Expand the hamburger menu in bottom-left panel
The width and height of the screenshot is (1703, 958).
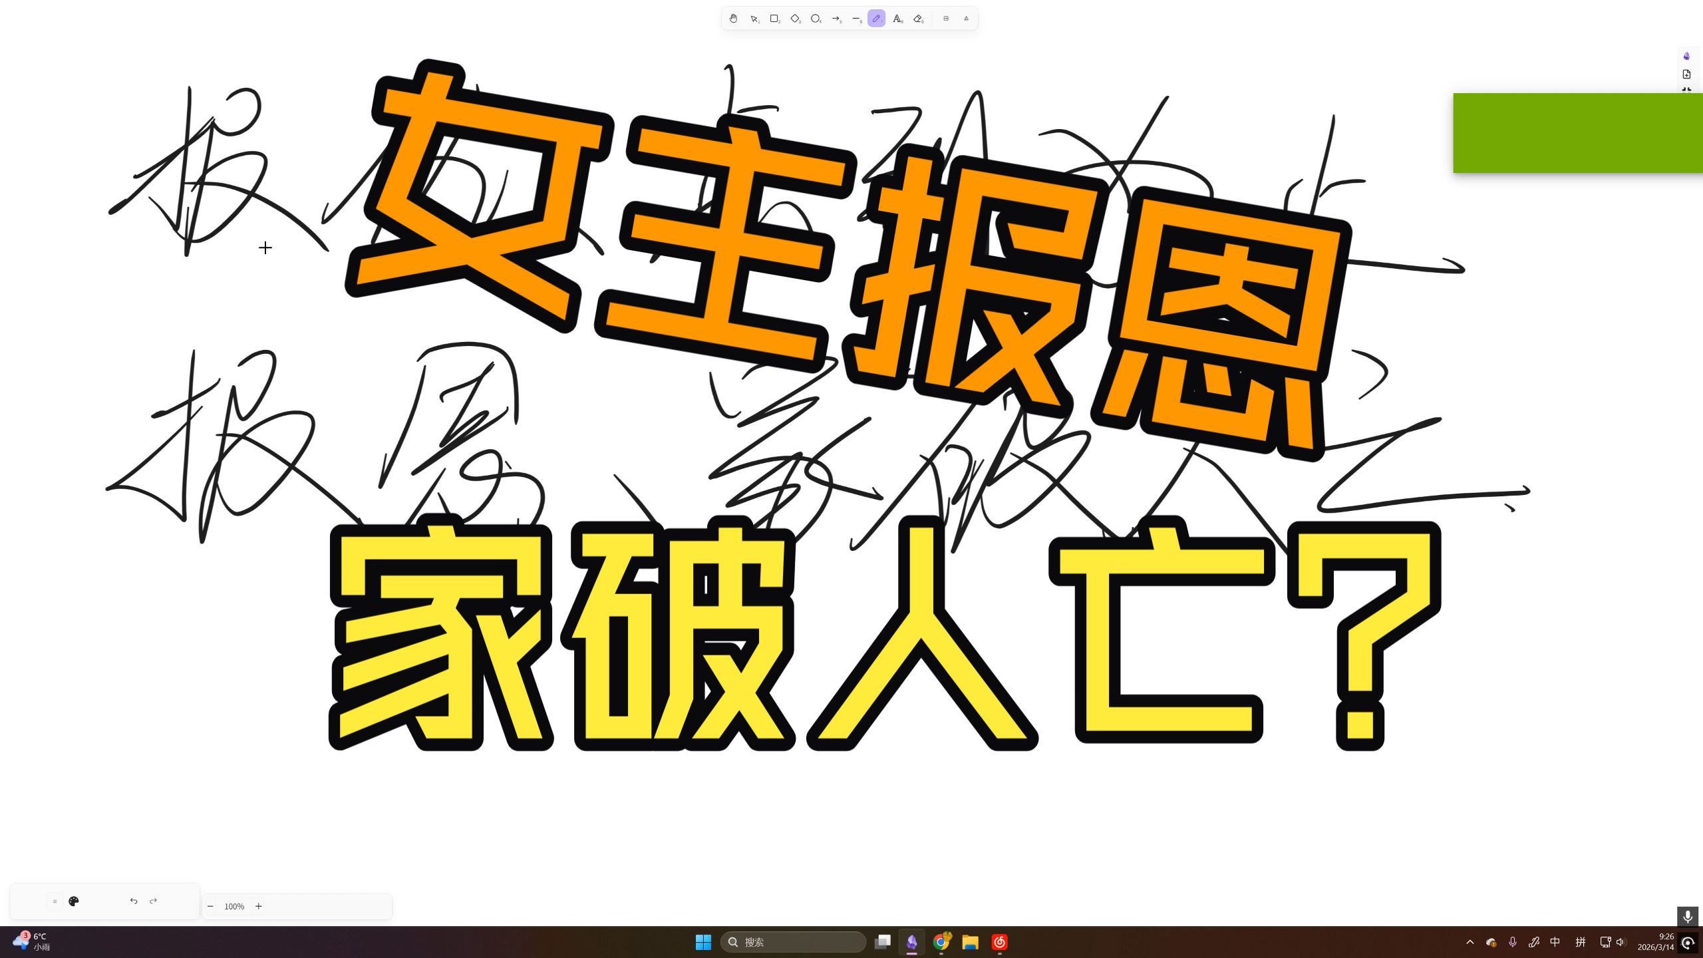click(x=55, y=901)
